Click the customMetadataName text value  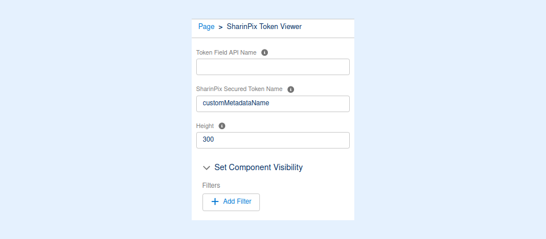(235, 104)
